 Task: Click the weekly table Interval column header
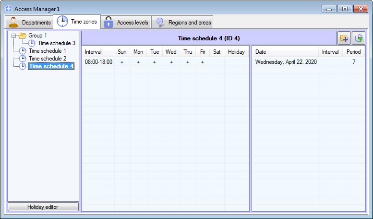pos(98,52)
